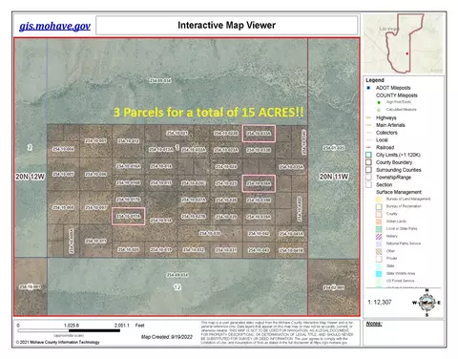Click parcel label 254-10-020
Screen dimensions: 458x359
click(x=128, y=250)
